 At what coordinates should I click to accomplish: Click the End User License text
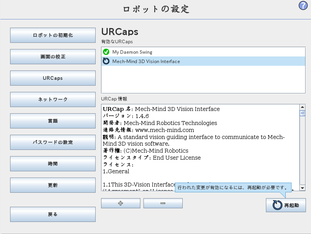177,158
